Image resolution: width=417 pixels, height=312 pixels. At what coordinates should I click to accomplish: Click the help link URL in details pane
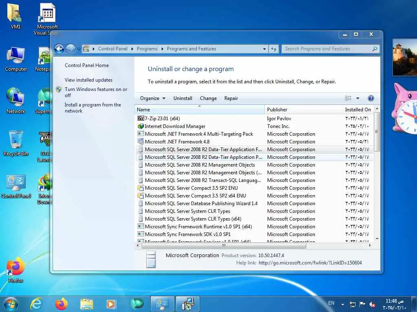310,263
